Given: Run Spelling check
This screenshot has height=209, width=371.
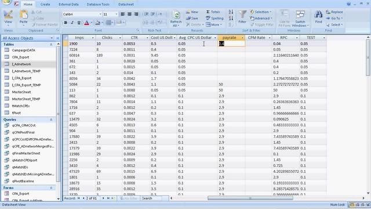Looking at the screenshot, I should pyautogui.click(x=214, y=18).
